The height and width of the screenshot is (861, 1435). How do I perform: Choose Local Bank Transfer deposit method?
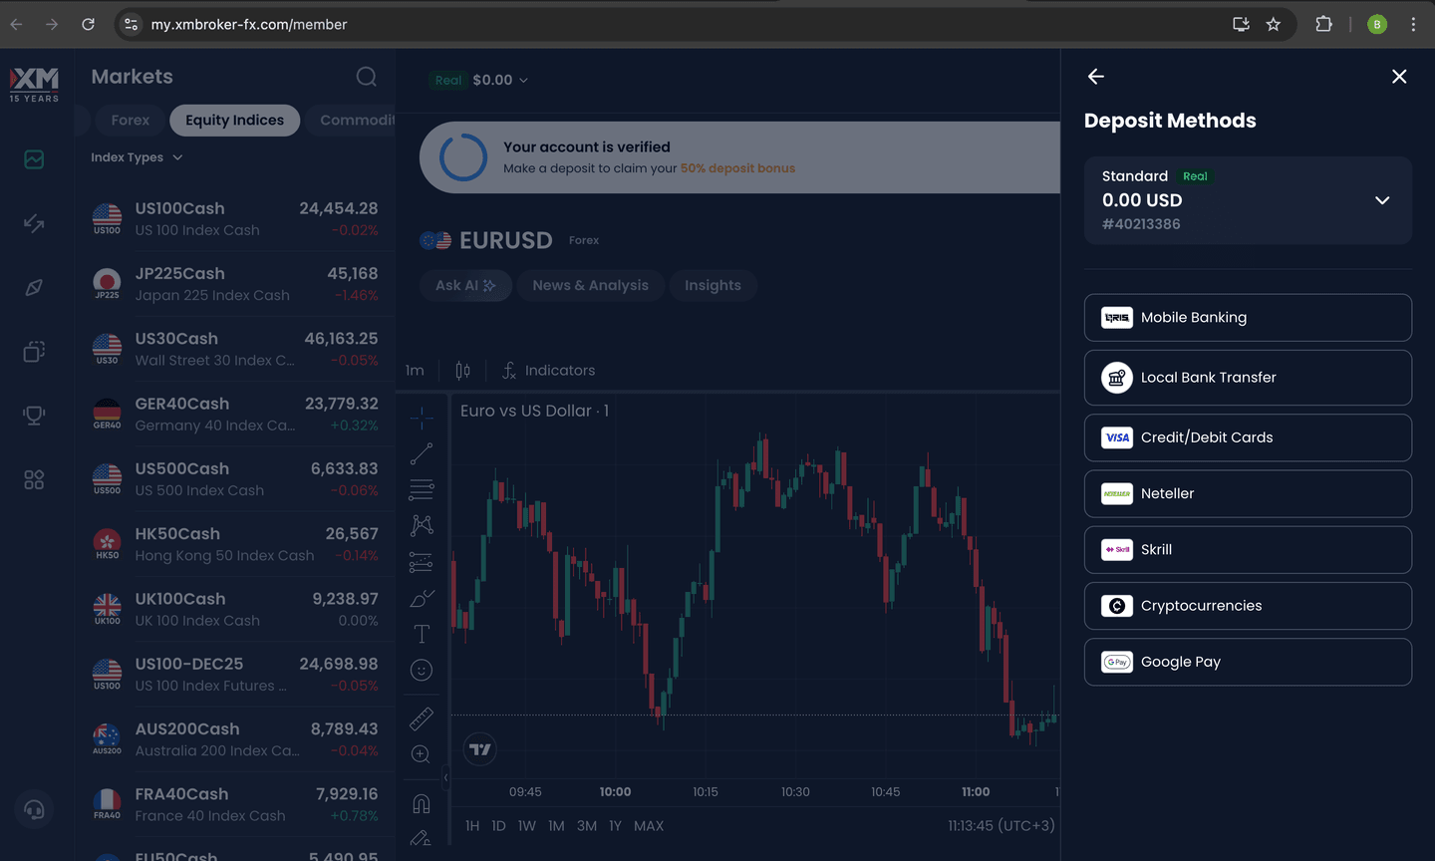click(1248, 378)
